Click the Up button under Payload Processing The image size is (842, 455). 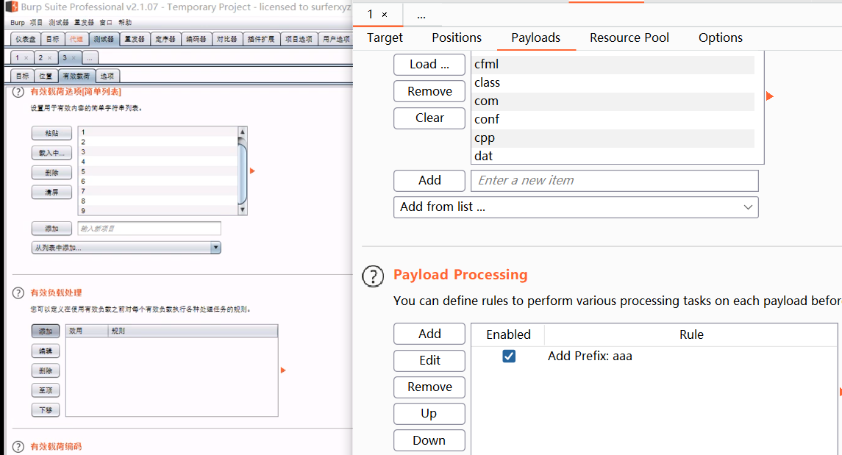coord(429,414)
